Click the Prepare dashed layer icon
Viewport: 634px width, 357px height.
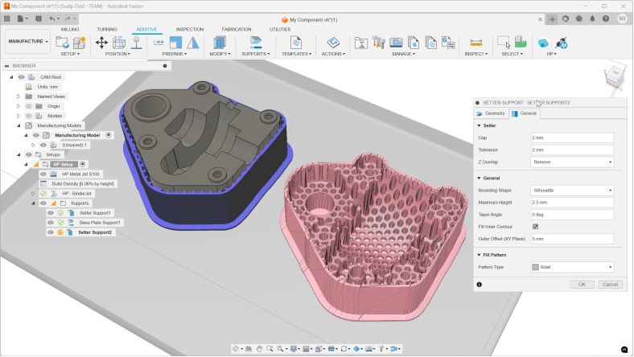point(158,43)
